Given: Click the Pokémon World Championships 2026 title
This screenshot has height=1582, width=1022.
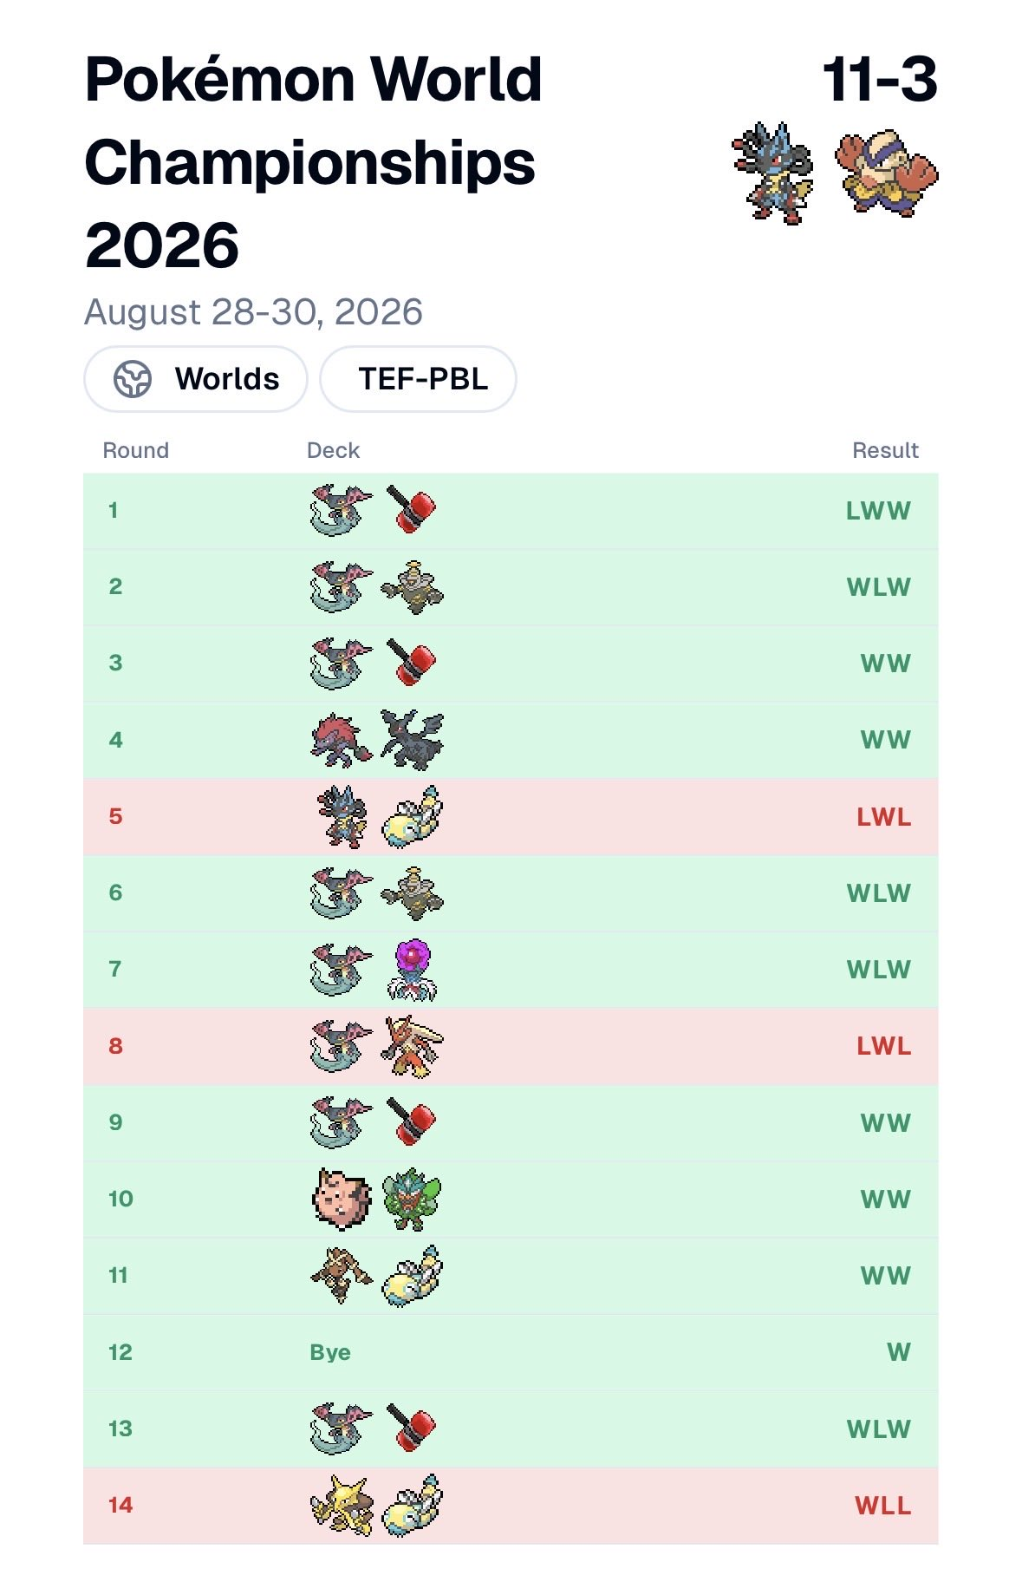Looking at the screenshot, I should pos(313,162).
